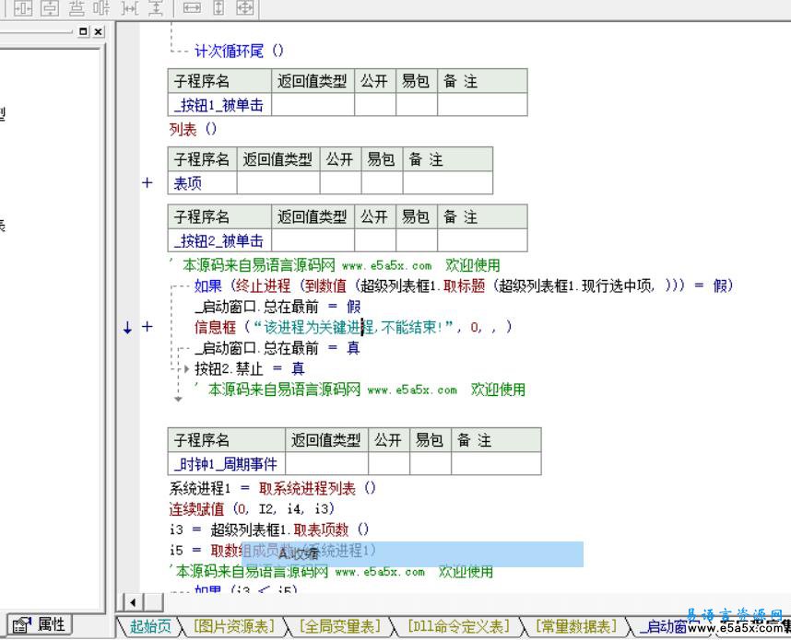
Task: Click the blue down-arrow marker in code margin
Action: [127, 327]
